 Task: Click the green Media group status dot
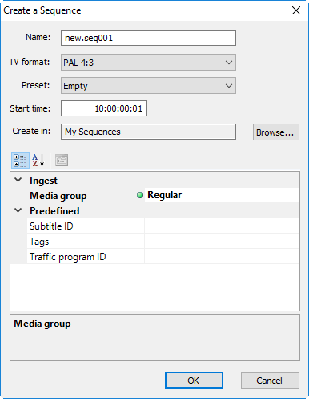140,195
